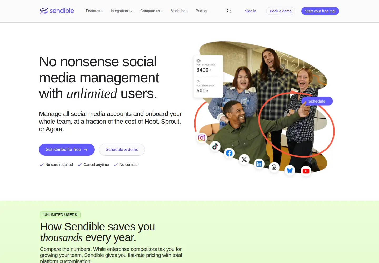Click the Post Engagement icon
The image size is (379, 263).
(198, 82)
